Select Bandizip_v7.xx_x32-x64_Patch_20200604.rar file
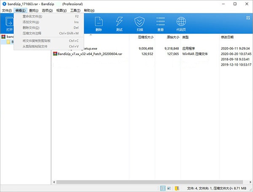Image resolution: width=253 pixels, height=192 pixels. click(x=90, y=54)
